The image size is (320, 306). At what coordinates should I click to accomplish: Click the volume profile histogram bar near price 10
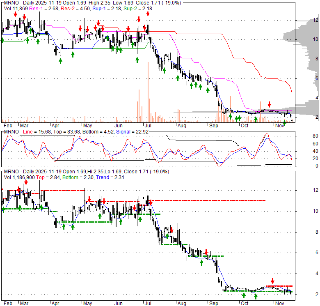tap(291, 38)
